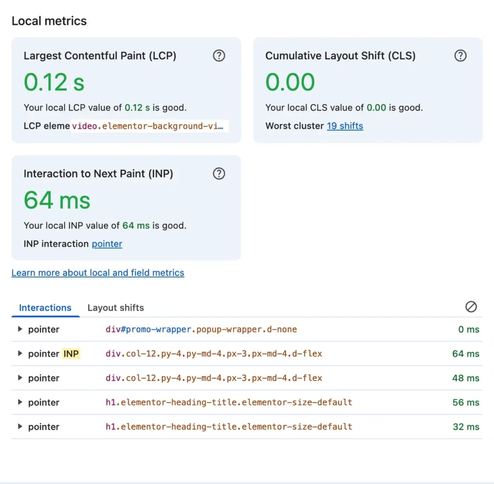Open the LCP help question-mark icon

(x=219, y=56)
